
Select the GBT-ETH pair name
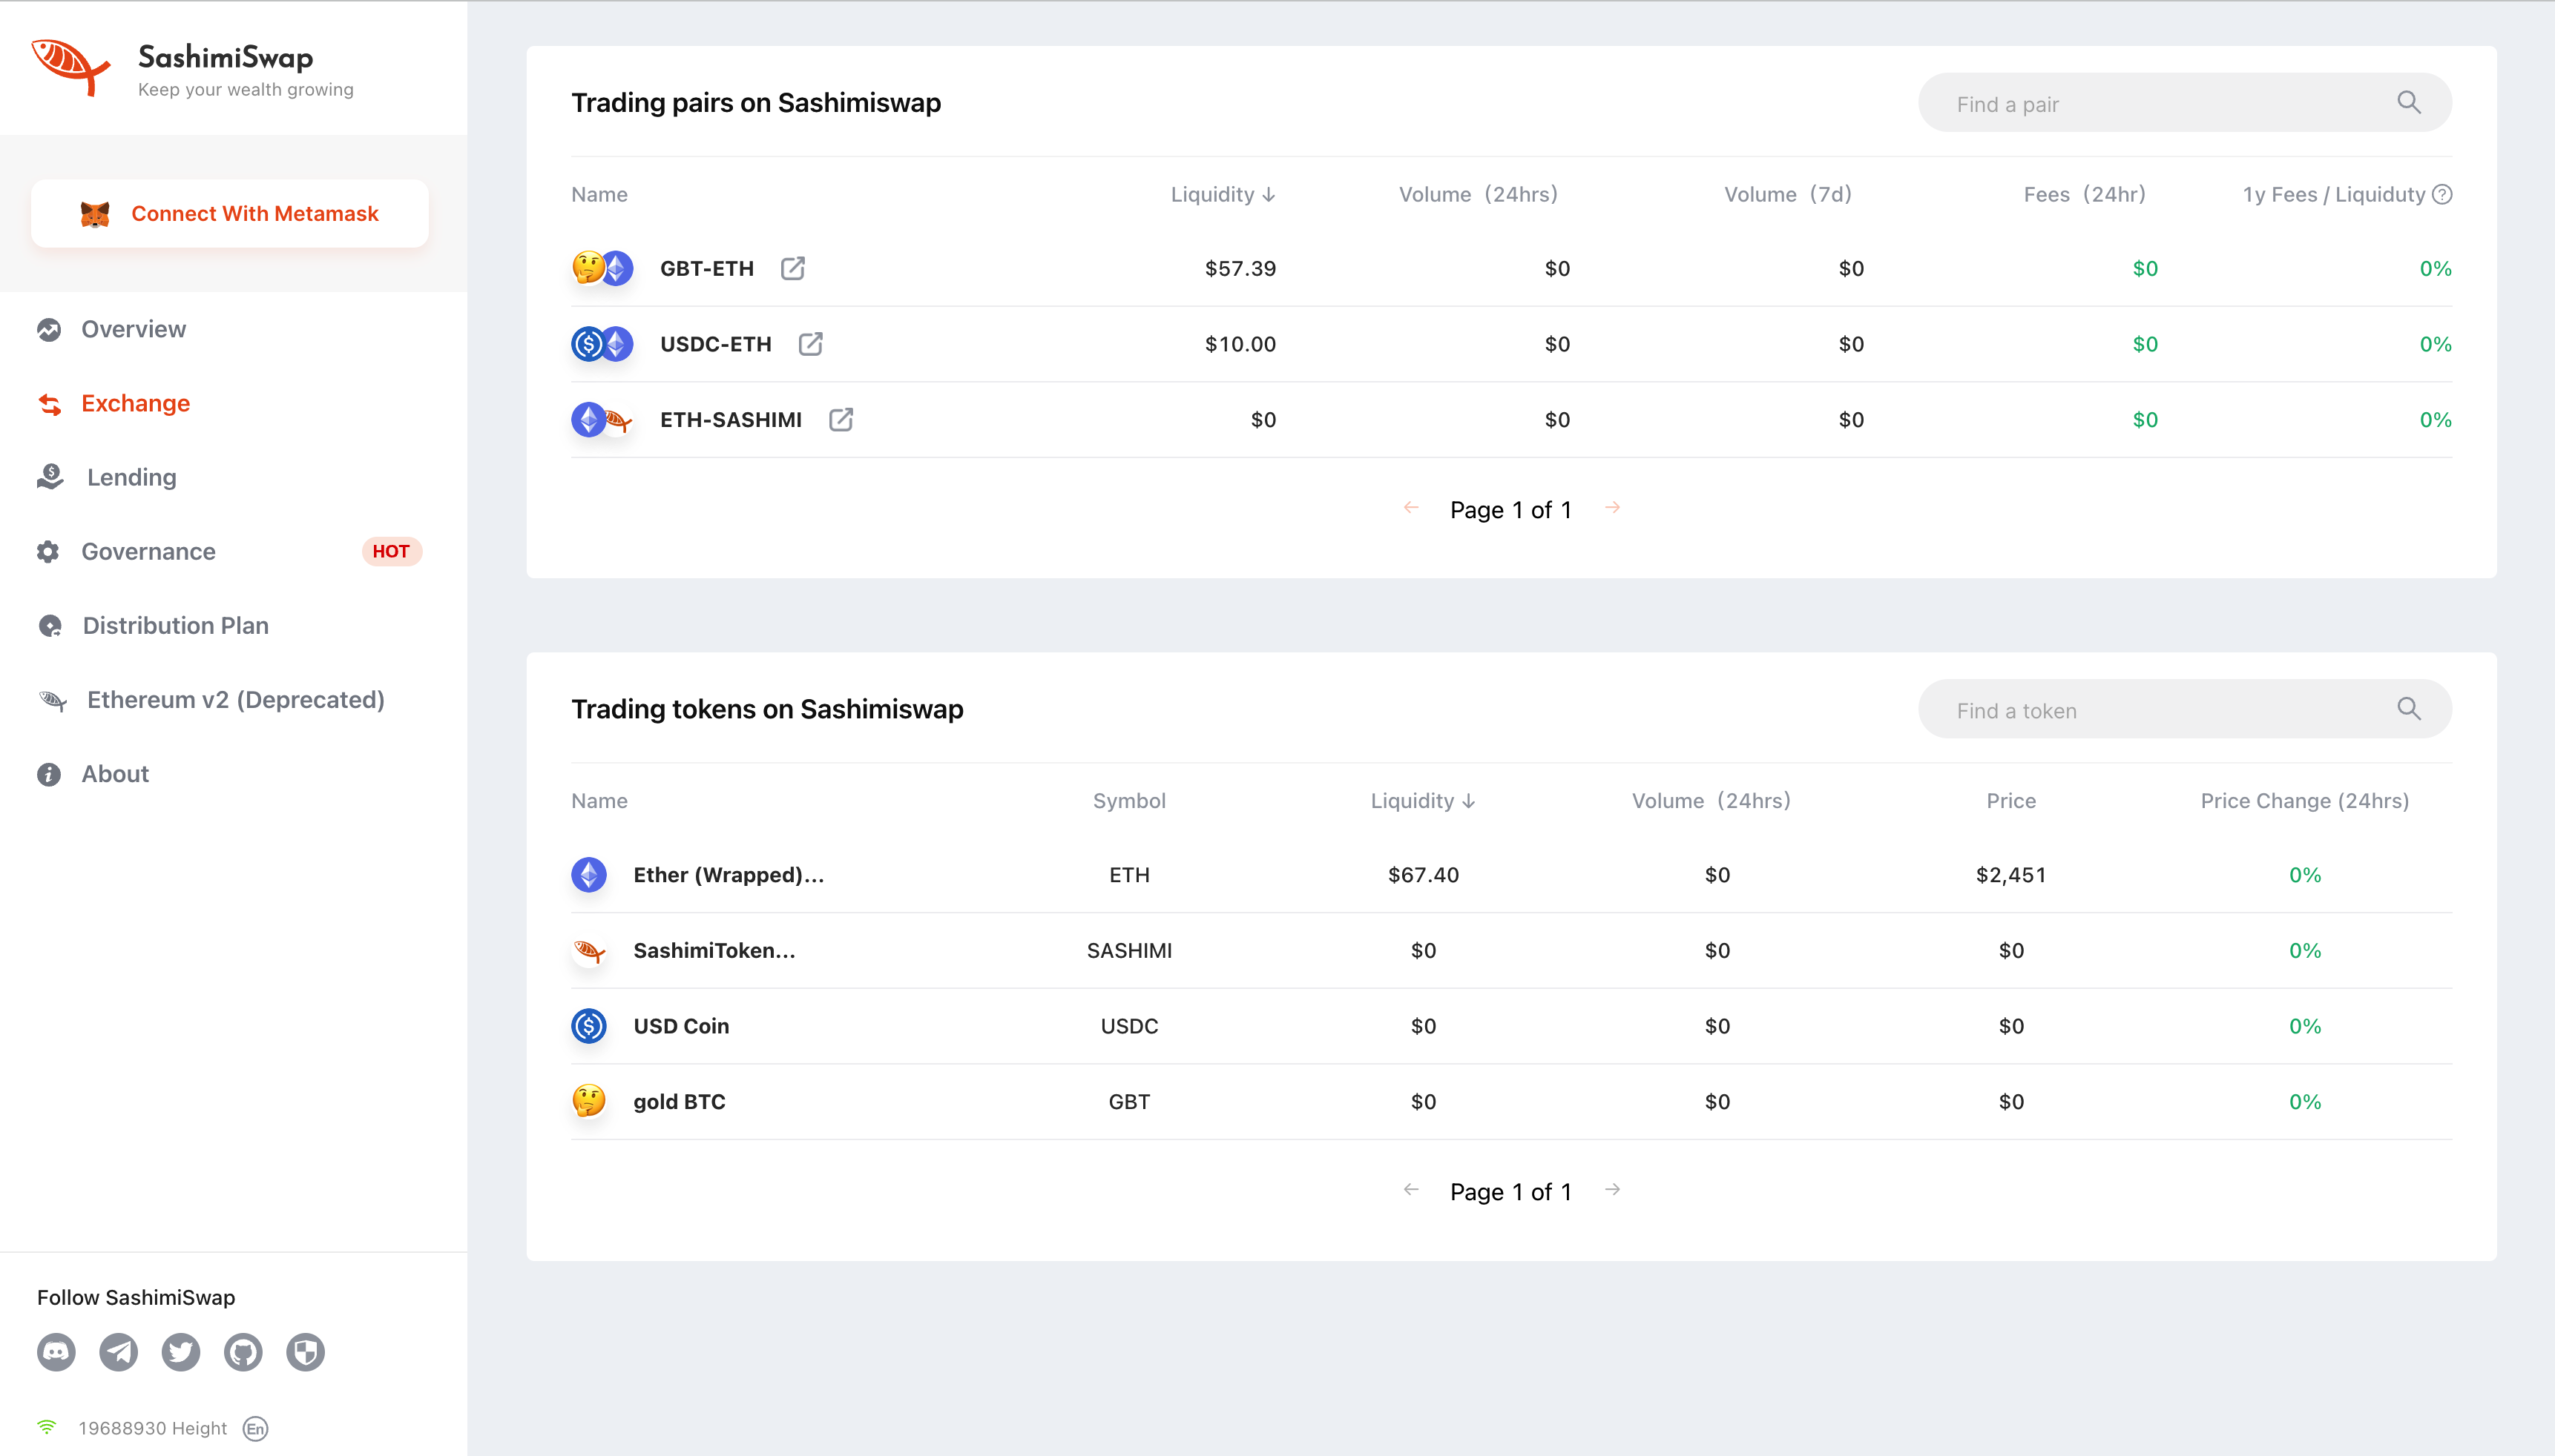click(x=706, y=268)
